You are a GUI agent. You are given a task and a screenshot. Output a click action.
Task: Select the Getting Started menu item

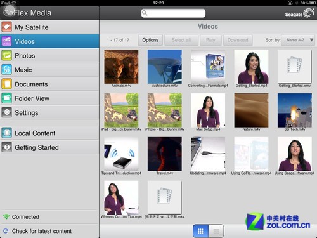[x=49, y=147]
